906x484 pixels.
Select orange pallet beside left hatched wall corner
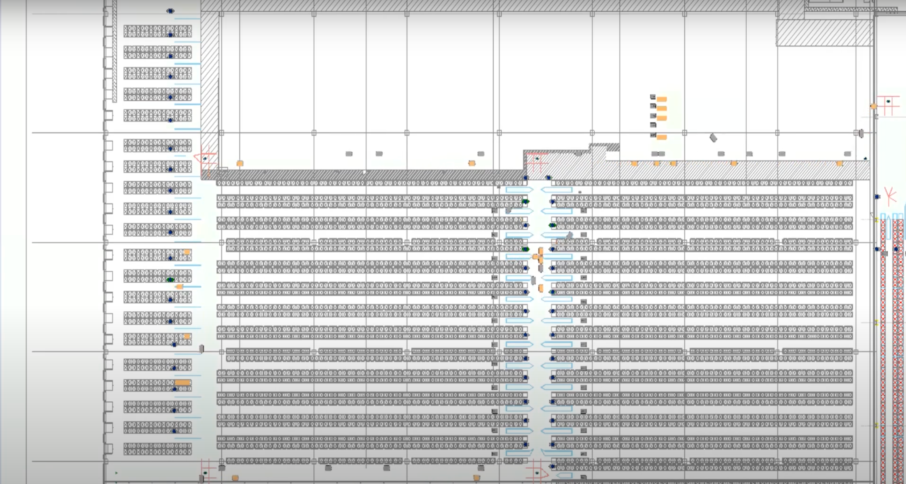point(240,163)
